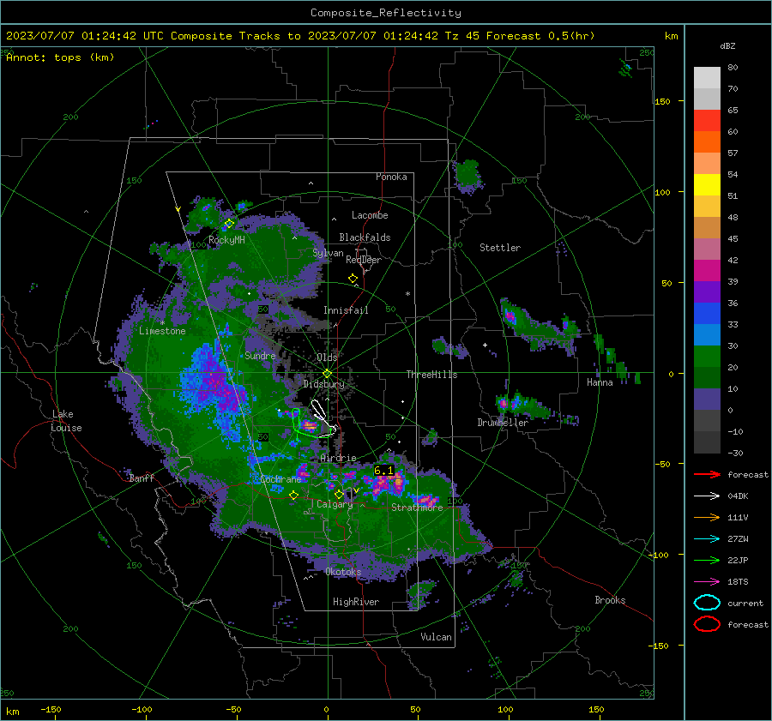Screen dimensions: 772x721
Task: Click the yellow diamond marker at RockyMH
Action: point(229,224)
